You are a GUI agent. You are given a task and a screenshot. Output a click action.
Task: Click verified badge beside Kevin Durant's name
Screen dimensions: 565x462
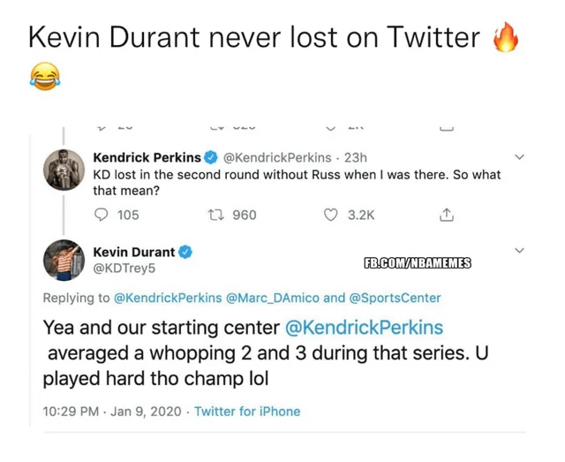click(185, 253)
